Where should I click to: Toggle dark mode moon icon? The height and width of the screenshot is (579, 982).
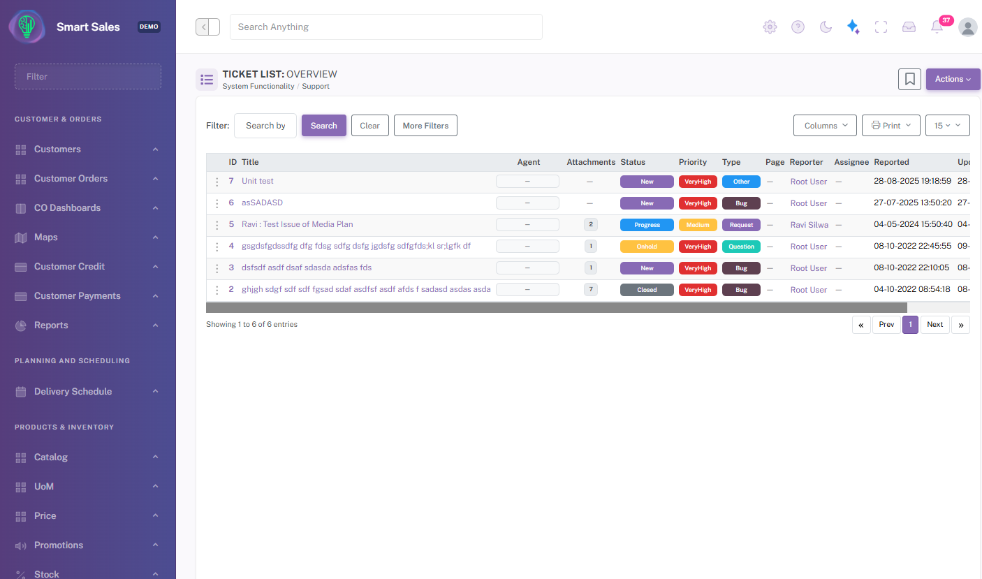[x=826, y=27]
